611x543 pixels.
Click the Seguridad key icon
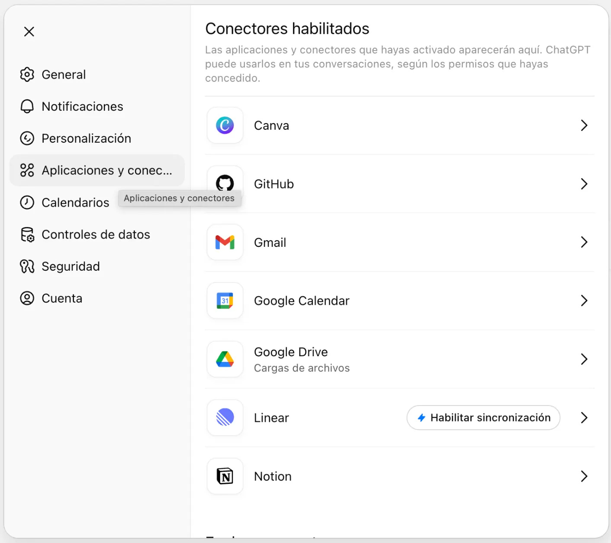click(27, 266)
